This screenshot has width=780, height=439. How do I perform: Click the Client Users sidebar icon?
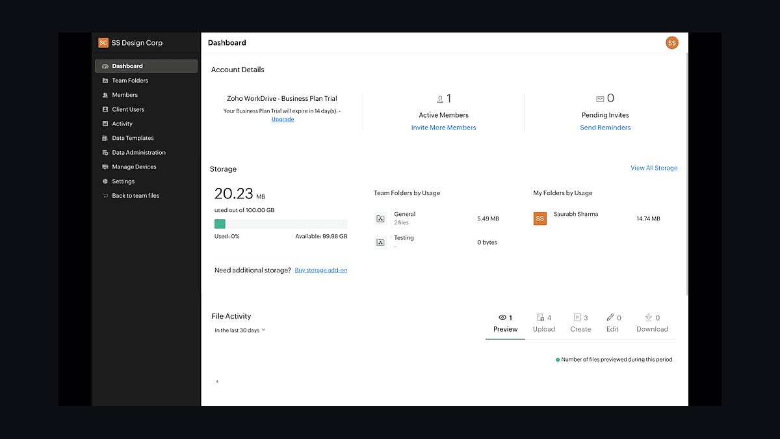click(x=105, y=109)
